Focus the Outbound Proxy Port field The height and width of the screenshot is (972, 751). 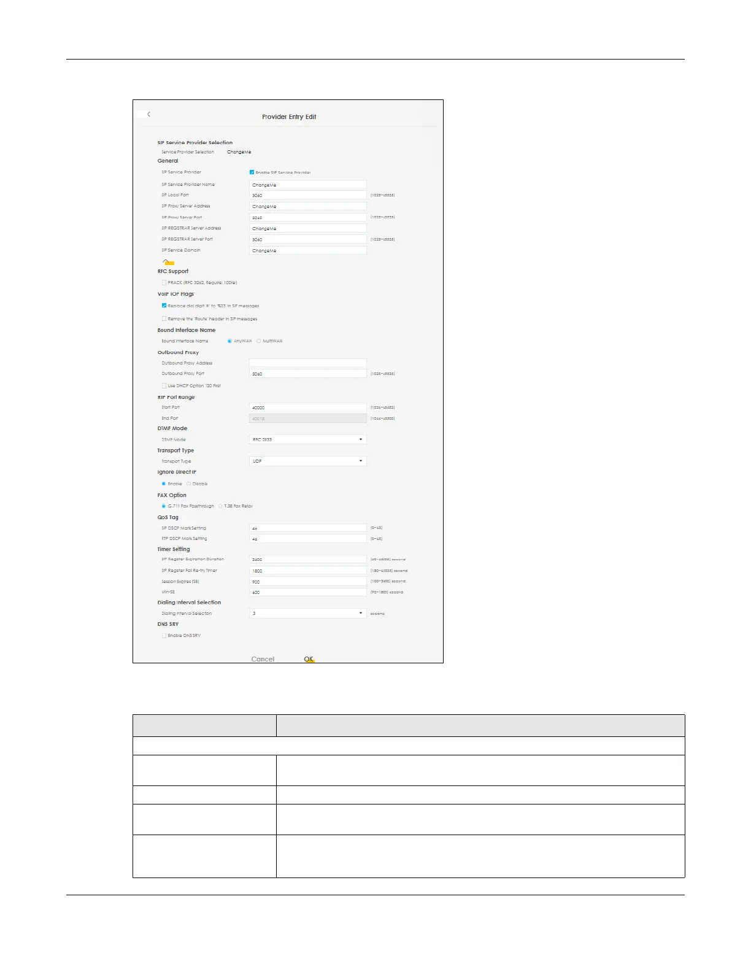(308, 374)
